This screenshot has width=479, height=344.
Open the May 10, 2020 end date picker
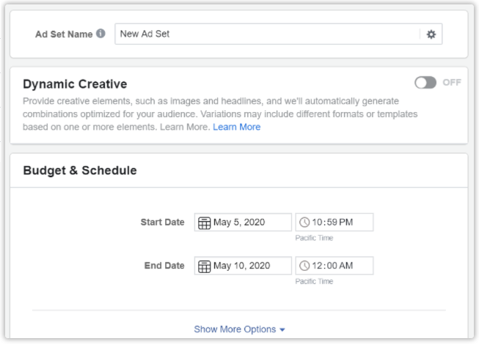(x=243, y=266)
